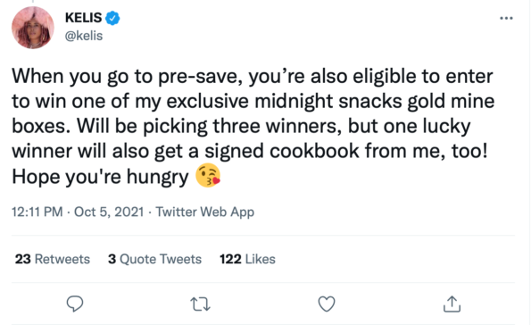Click the word 'cookbook' in the tweet
The height and width of the screenshot is (325, 531).
(x=314, y=151)
